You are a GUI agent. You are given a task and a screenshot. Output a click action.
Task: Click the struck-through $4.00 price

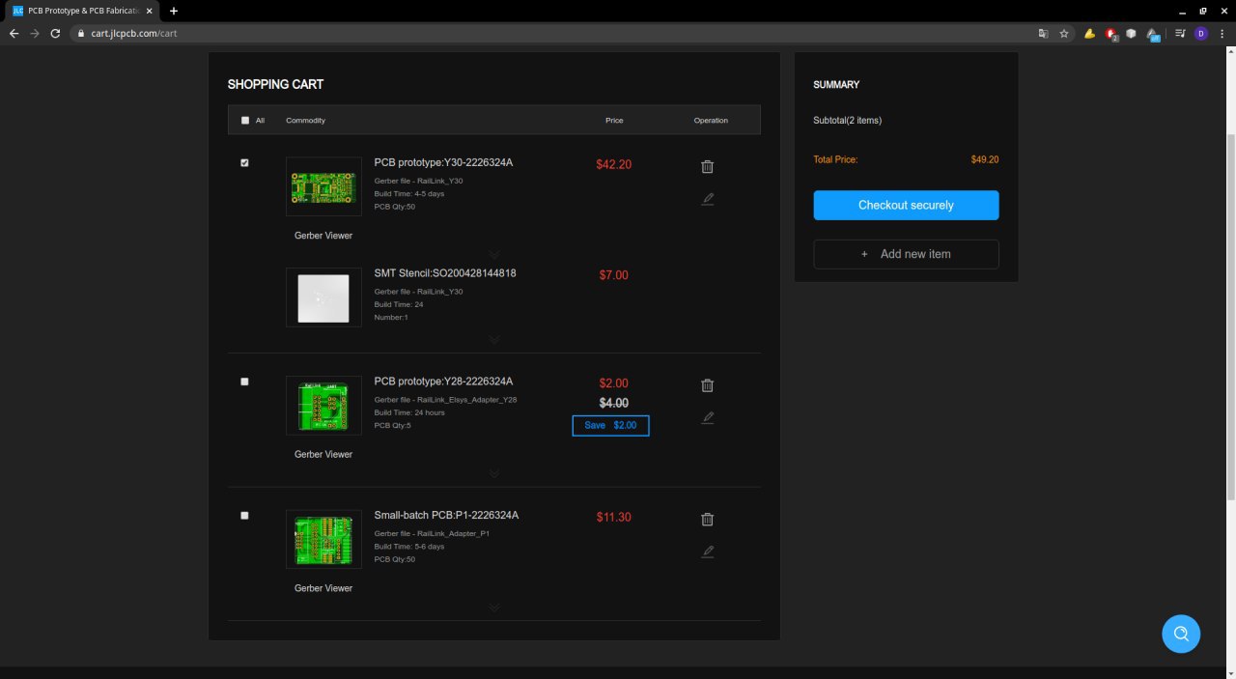614,403
